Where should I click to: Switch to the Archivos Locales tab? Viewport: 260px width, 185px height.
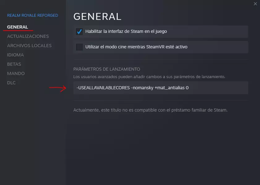(x=29, y=46)
